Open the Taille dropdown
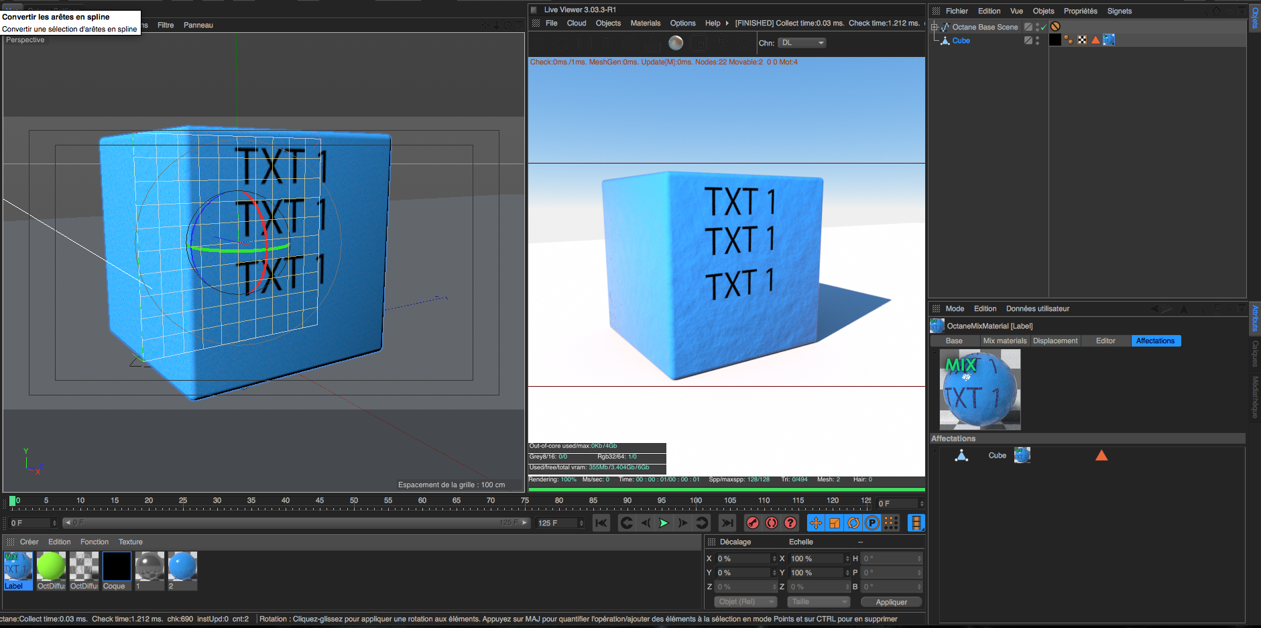The width and height of the screenshot is (1261, 628). tap(819, 602)
